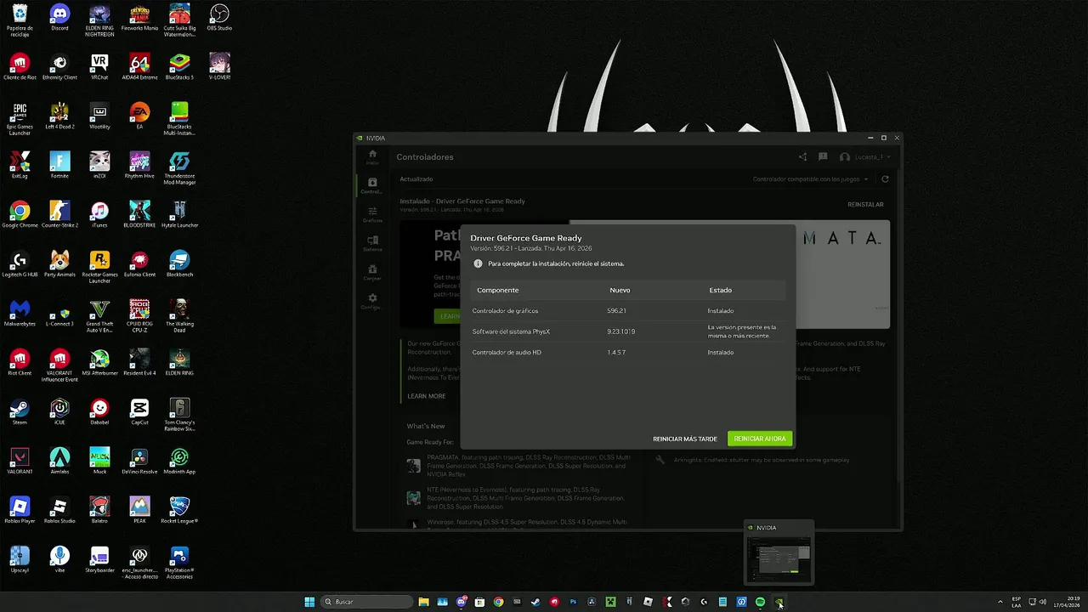
Task: Select the CapCut desktop icon
Action: click(139, 412)
